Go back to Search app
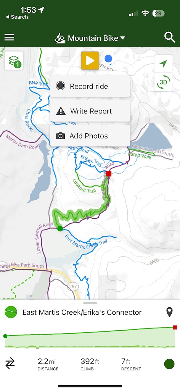 pos(17,17)
